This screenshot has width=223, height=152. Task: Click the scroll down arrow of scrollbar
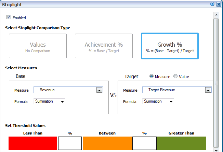pyautogui.click(x=216, y=150)
